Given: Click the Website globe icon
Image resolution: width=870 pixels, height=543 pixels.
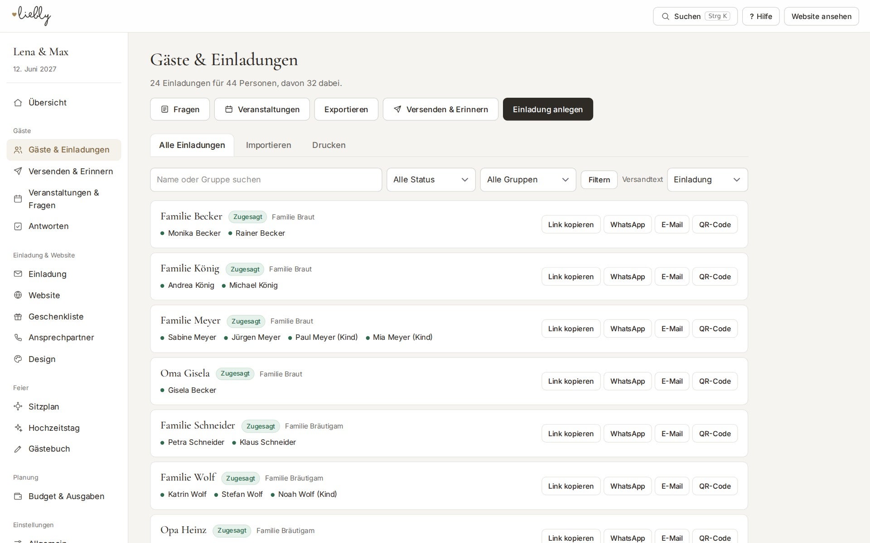Looking at the screenshot, I should (18, 295).
